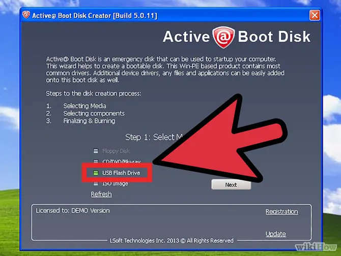Choose the ISO Image media option
This screenshot has height=256, width=341.
[x=110, y=183]
